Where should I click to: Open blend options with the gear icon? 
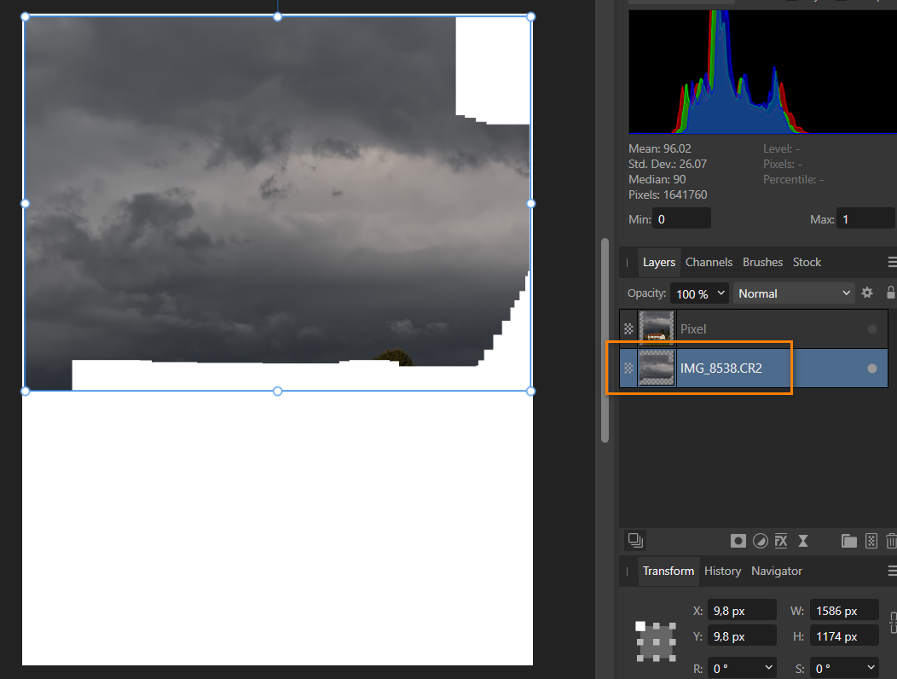[867, 293]
